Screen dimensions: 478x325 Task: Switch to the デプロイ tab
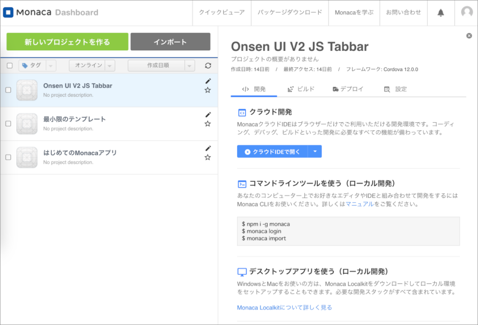point(348,89)
